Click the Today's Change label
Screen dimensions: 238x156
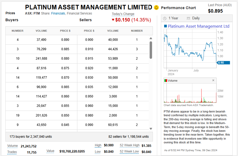123,14
